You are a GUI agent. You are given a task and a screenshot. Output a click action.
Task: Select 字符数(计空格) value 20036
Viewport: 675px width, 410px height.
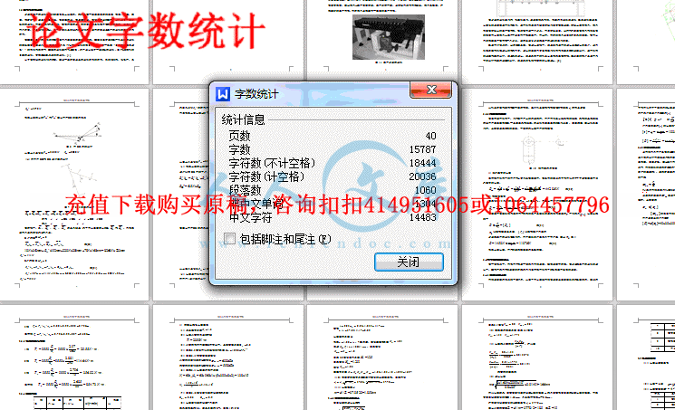pos(423,176)
